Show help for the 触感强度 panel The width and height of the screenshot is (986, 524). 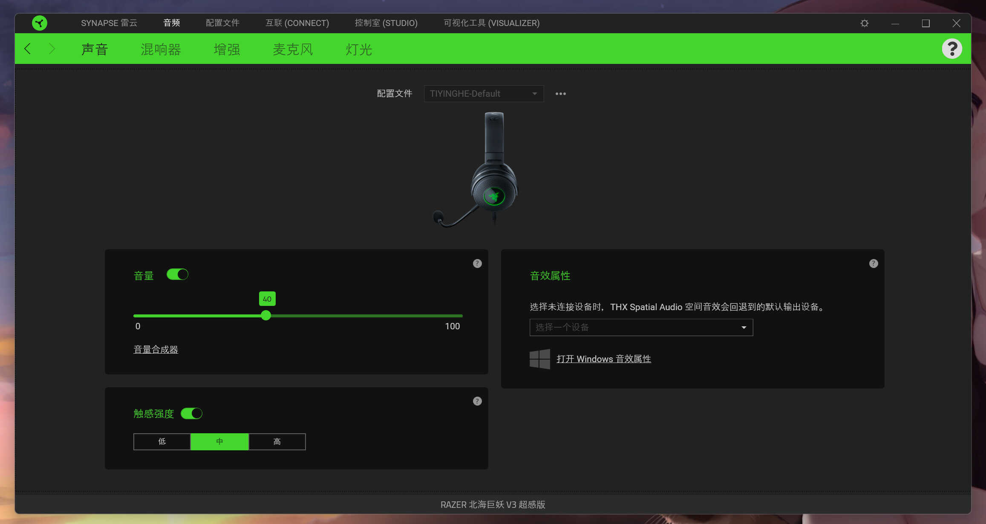coord(477,401)
